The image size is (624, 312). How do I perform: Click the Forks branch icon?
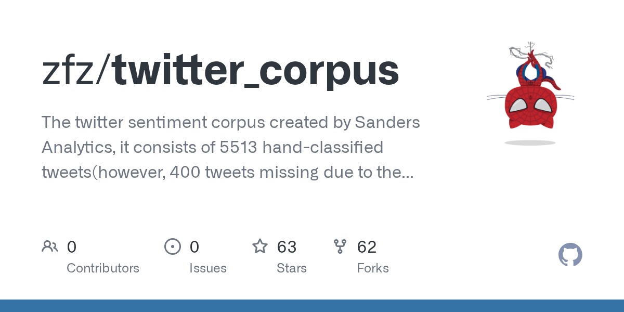340,246
